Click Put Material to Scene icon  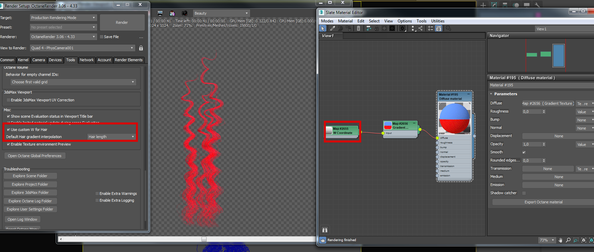[x=340, y=29]
